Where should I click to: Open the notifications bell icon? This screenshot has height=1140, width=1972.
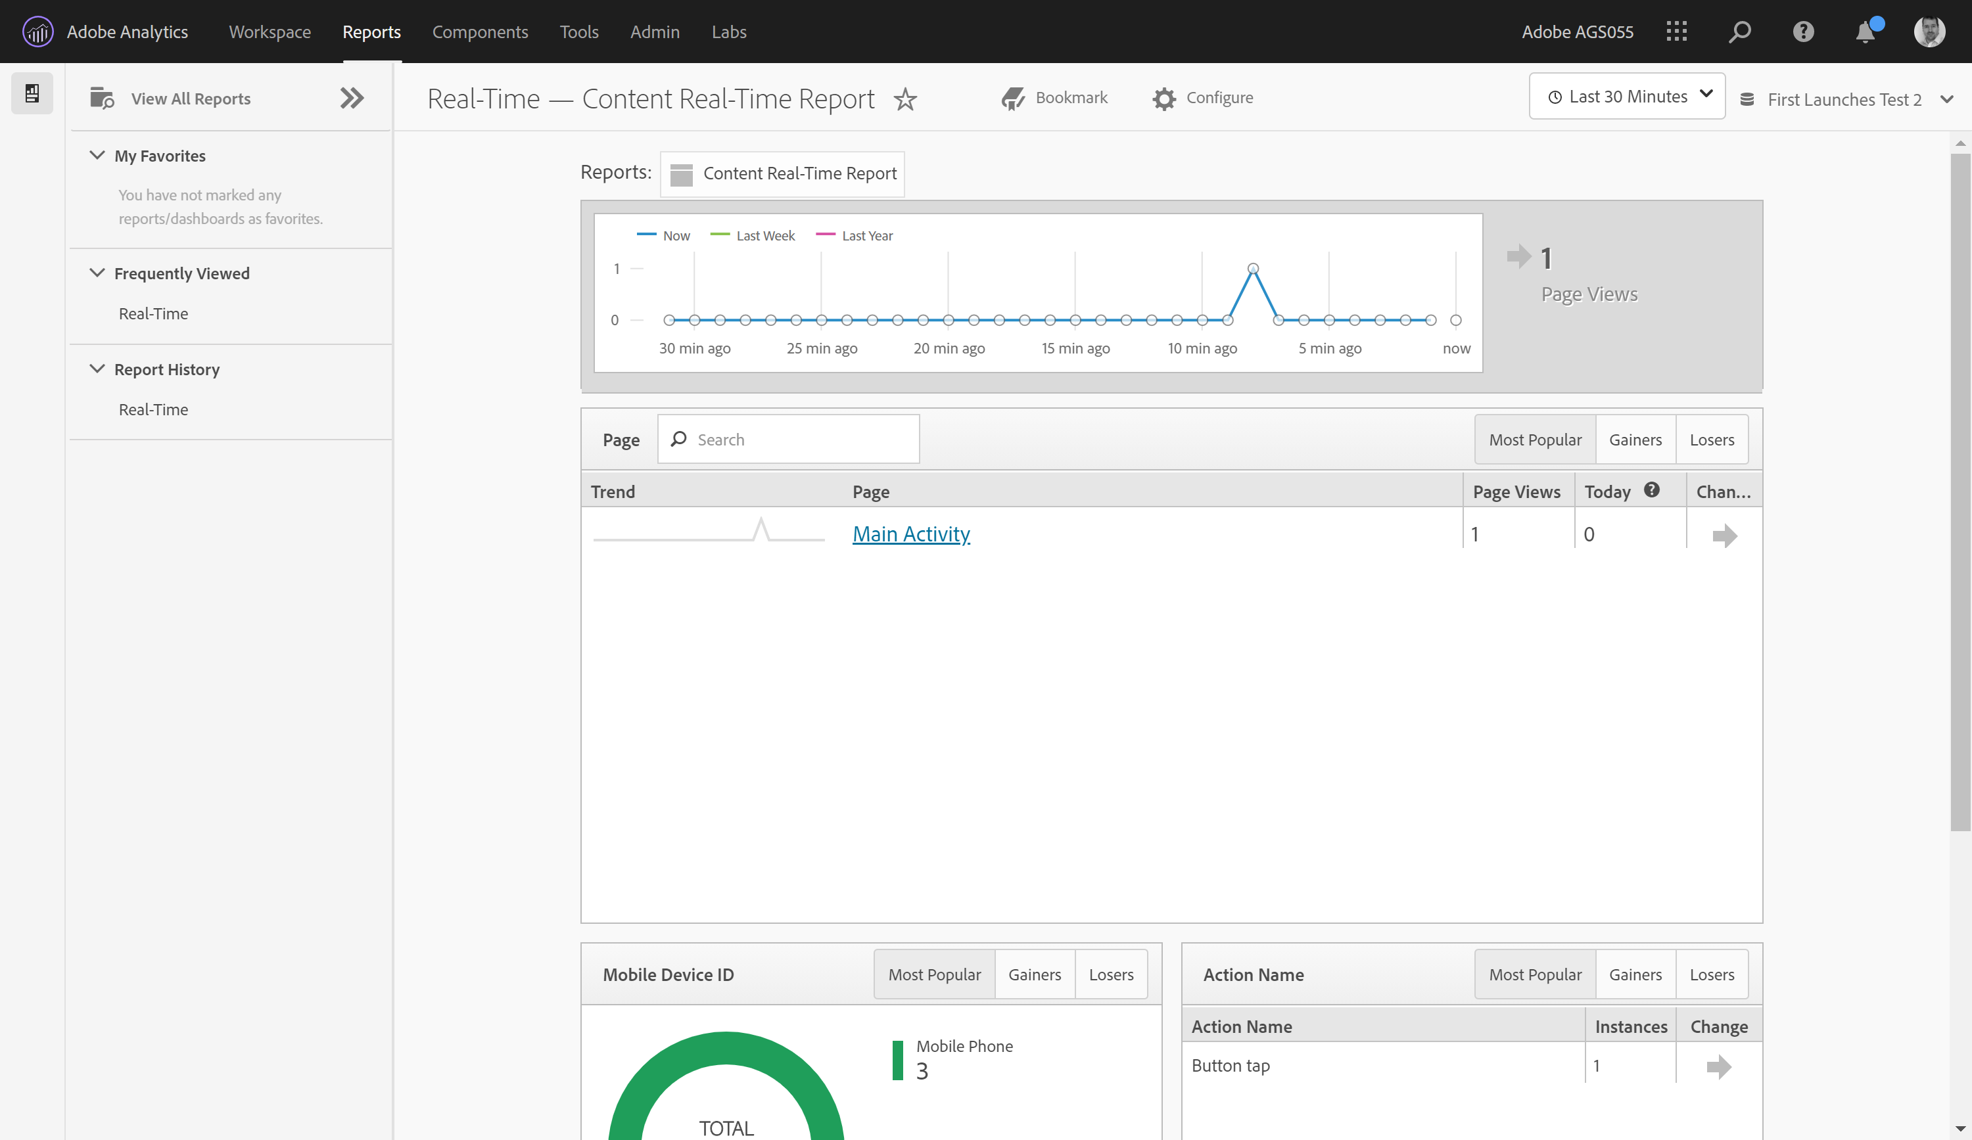click(x=1866, y=32)
